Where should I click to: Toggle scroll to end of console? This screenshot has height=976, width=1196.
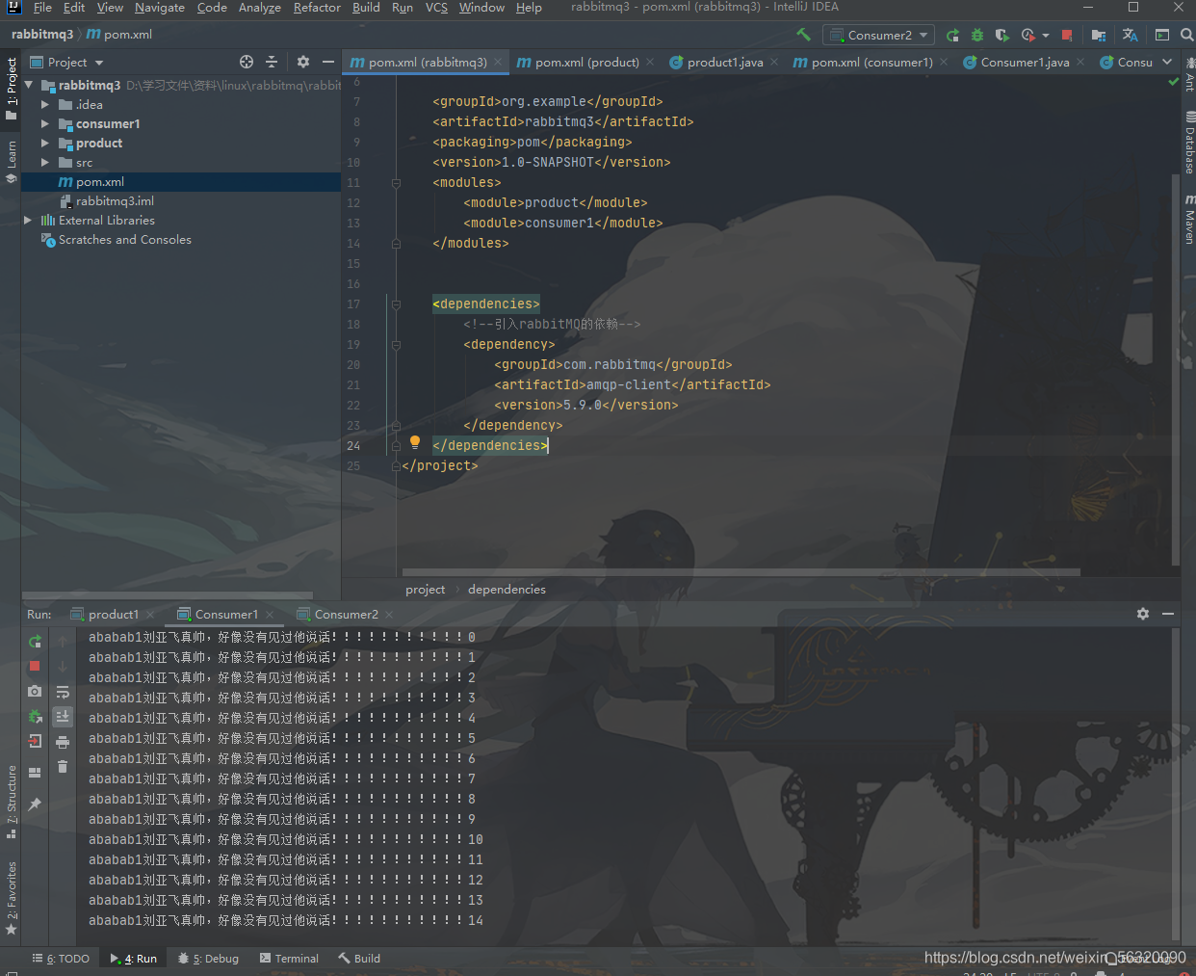(63, 716)
